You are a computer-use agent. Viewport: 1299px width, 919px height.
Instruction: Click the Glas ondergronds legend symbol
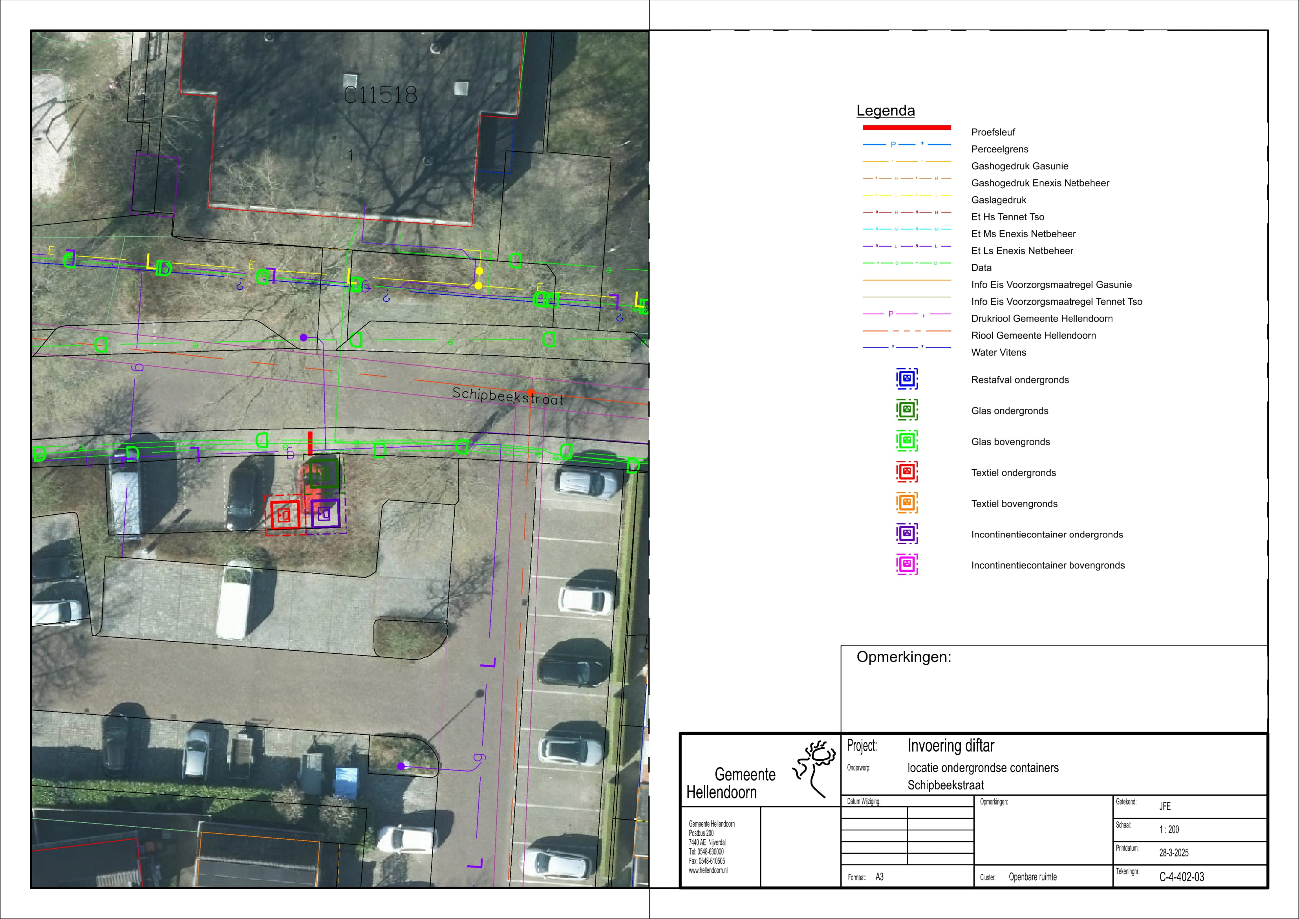coord(906,410)
